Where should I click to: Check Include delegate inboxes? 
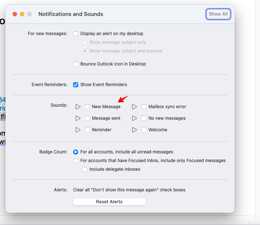click(85, 169)
